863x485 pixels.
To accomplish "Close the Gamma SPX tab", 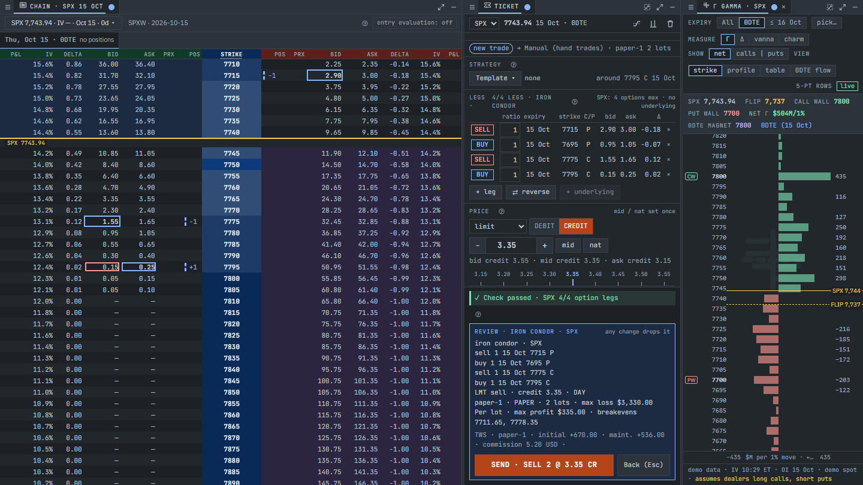I will [x=783, y=7].
